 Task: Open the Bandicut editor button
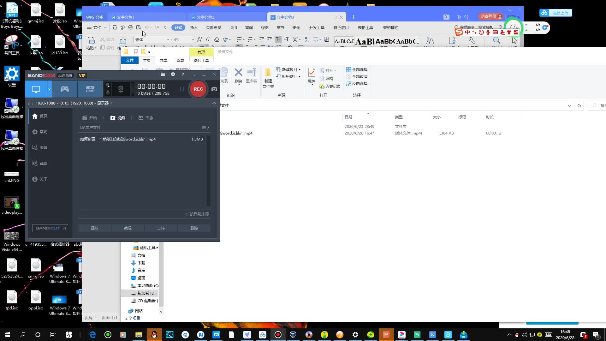tap(50, 228)
